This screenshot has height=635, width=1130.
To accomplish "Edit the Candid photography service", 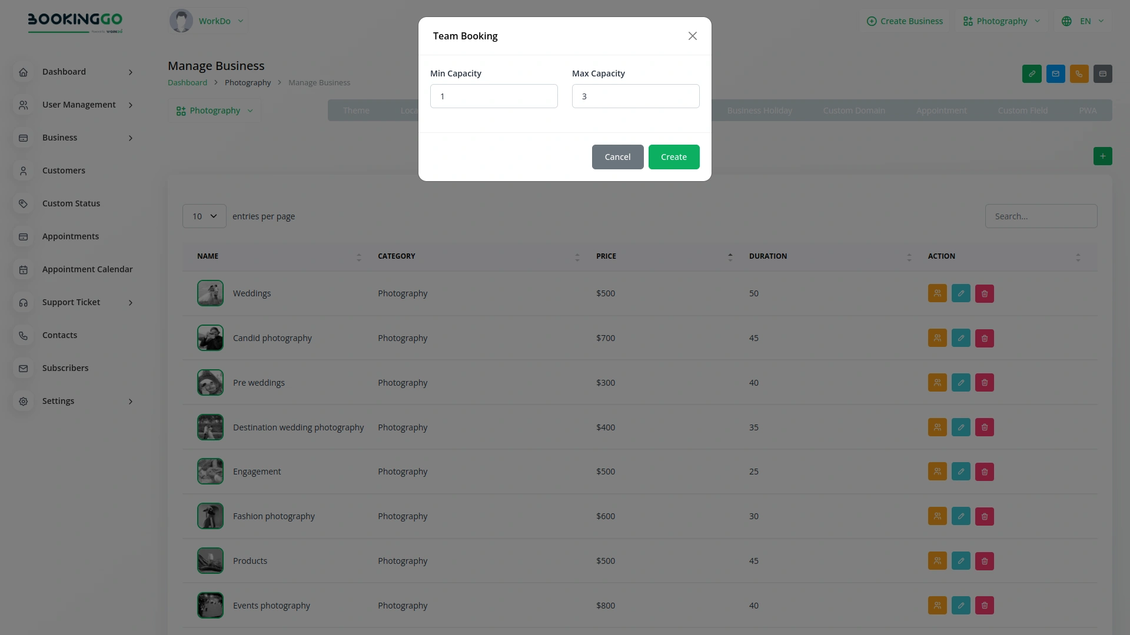I will coord(960,337).
